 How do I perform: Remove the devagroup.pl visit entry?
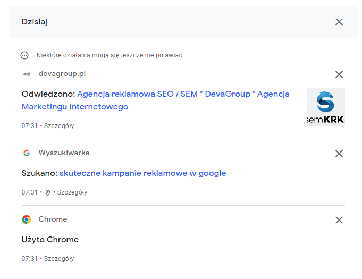(x=339, y=74)
